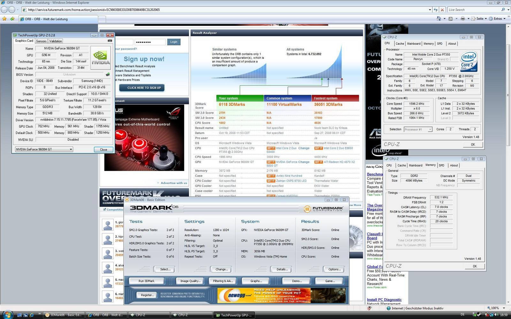Switch to 3DMark06 taskbar button
The width and height of the screenshot is (511, 319).
tap(64, 315)
